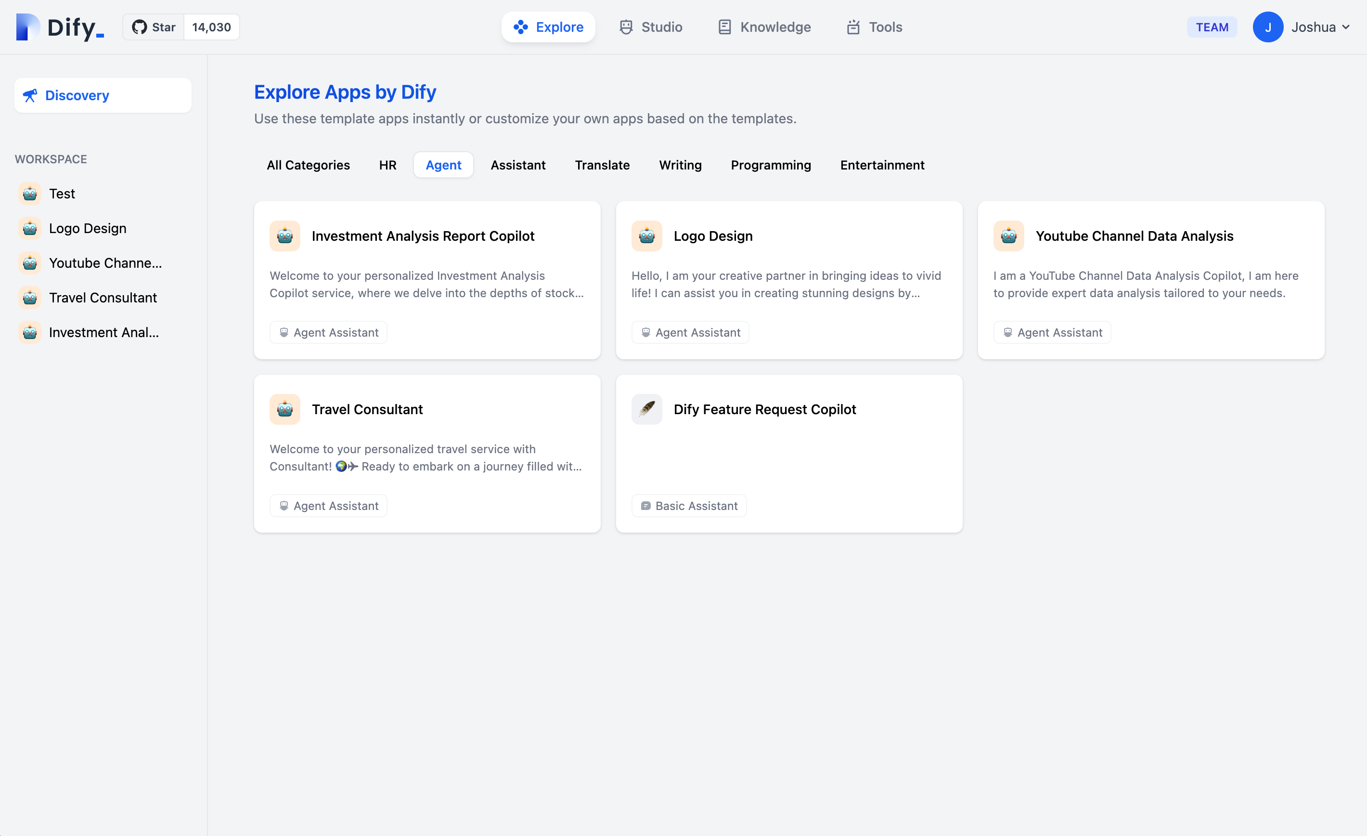Click the GitHub Star icon
The width and height of the screenshot is (1367, 836).
tap(139, 27)
